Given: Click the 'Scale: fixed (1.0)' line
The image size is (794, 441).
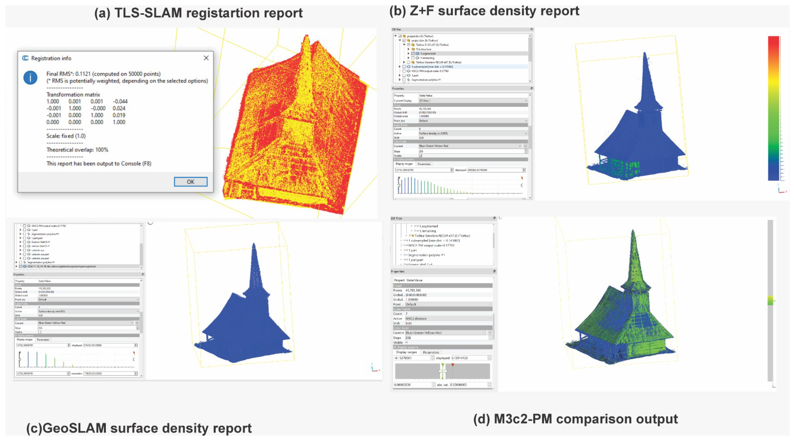Looking at the screenshot, I should 66,136.
